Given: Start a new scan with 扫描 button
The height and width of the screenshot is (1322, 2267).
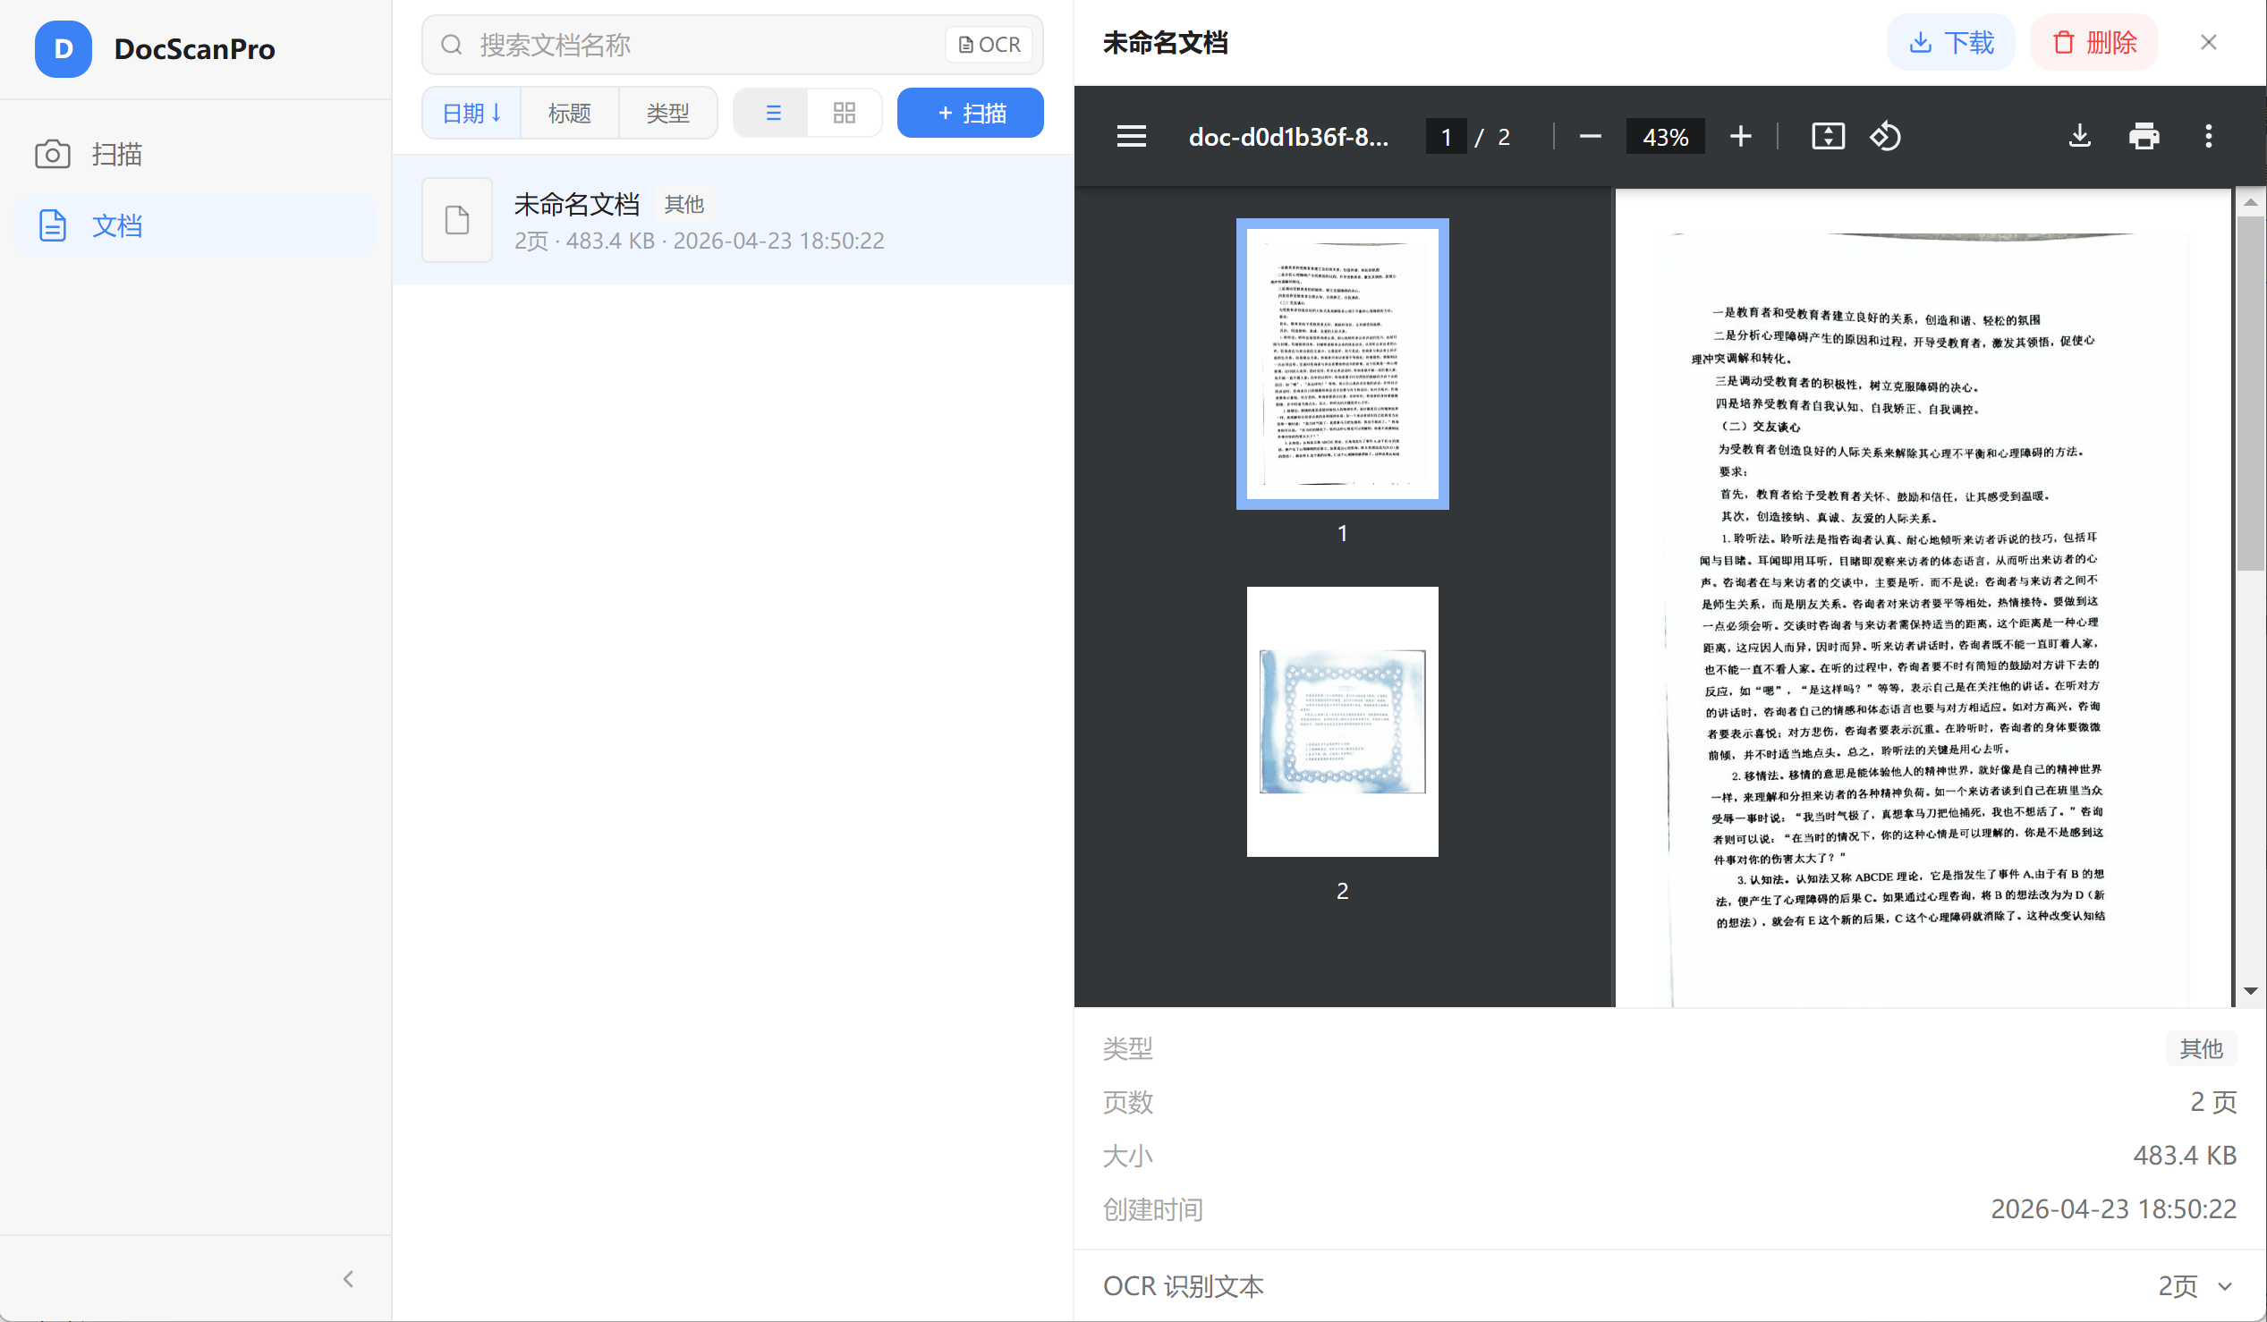Looking at the screenshot, I should click(x=970, y=113).
